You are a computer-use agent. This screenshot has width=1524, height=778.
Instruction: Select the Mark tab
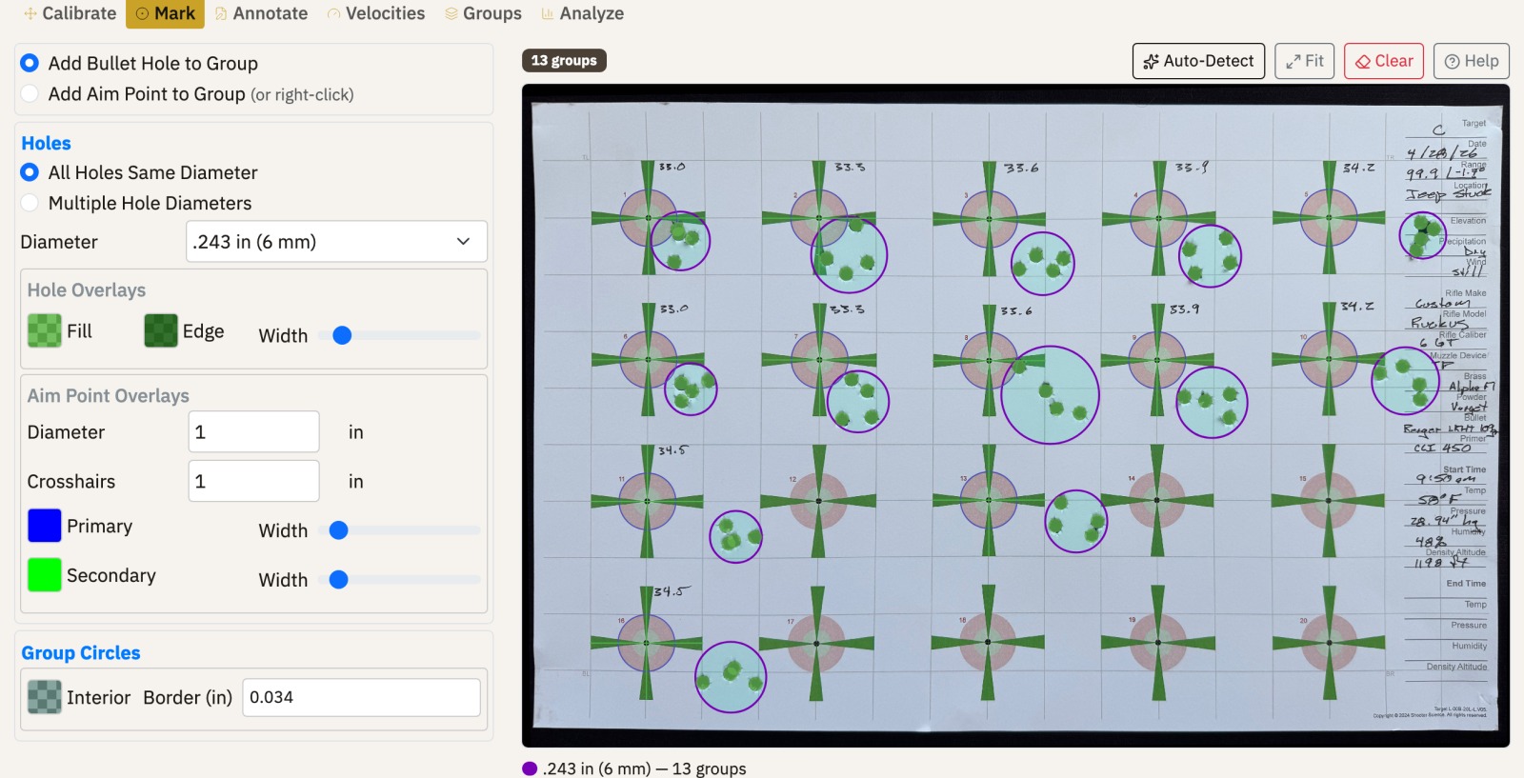click(x=166, y=13)
